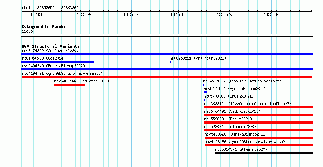Open nsv5596381 (Ebert2021) label
Image resolution: width=323 pixels, height=167 pixels.
[x=228, y=119]
